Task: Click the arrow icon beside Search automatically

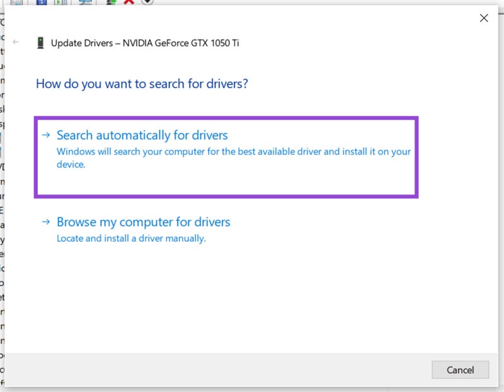Action: (x=46, y=135)
